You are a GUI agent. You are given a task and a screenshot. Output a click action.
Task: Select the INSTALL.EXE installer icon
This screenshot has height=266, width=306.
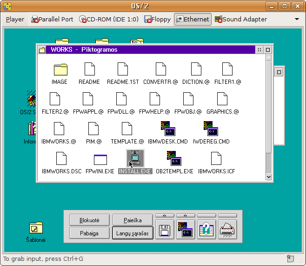pos(135,158)
